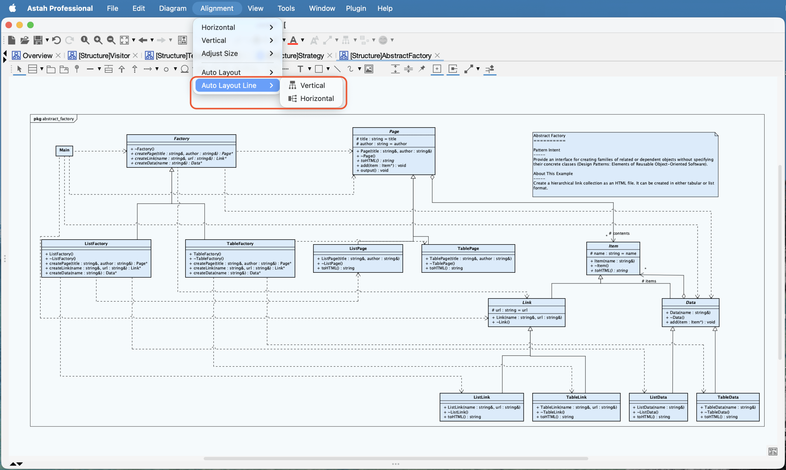
Task: Toggle the line jump overlay mode
Action: point(490,69)
